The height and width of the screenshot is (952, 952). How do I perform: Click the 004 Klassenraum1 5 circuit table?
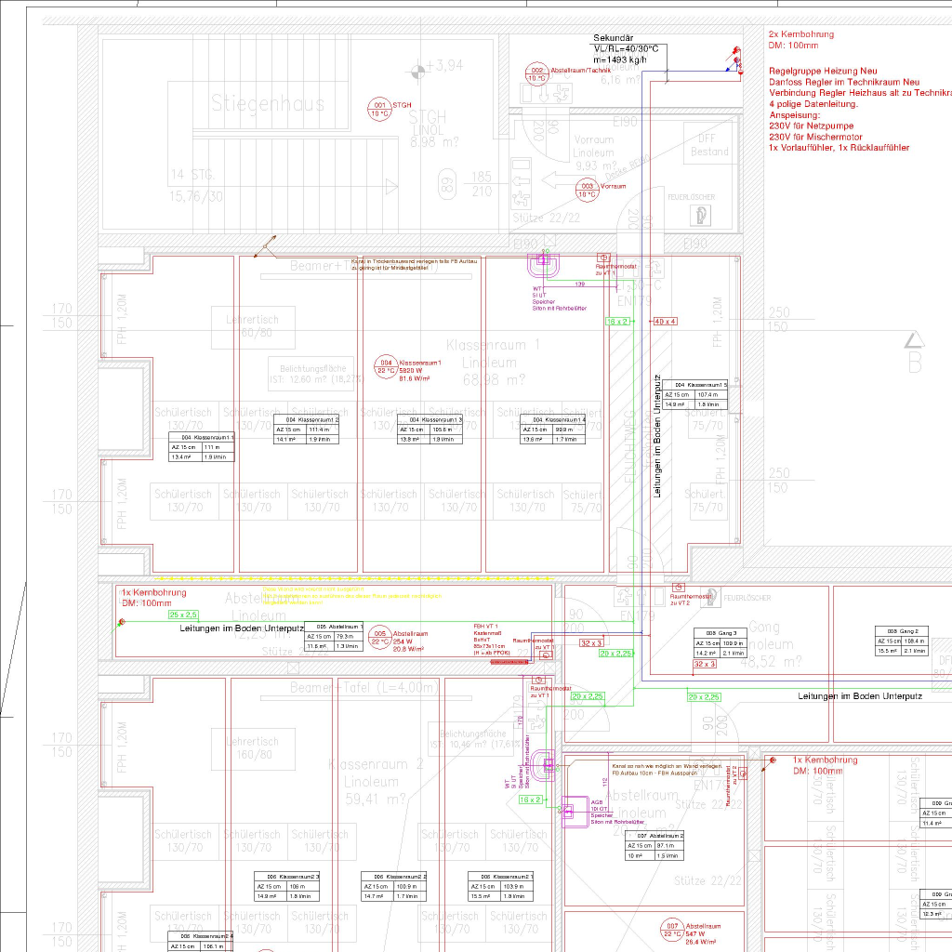pyautogui.click(x=694, y=394)
